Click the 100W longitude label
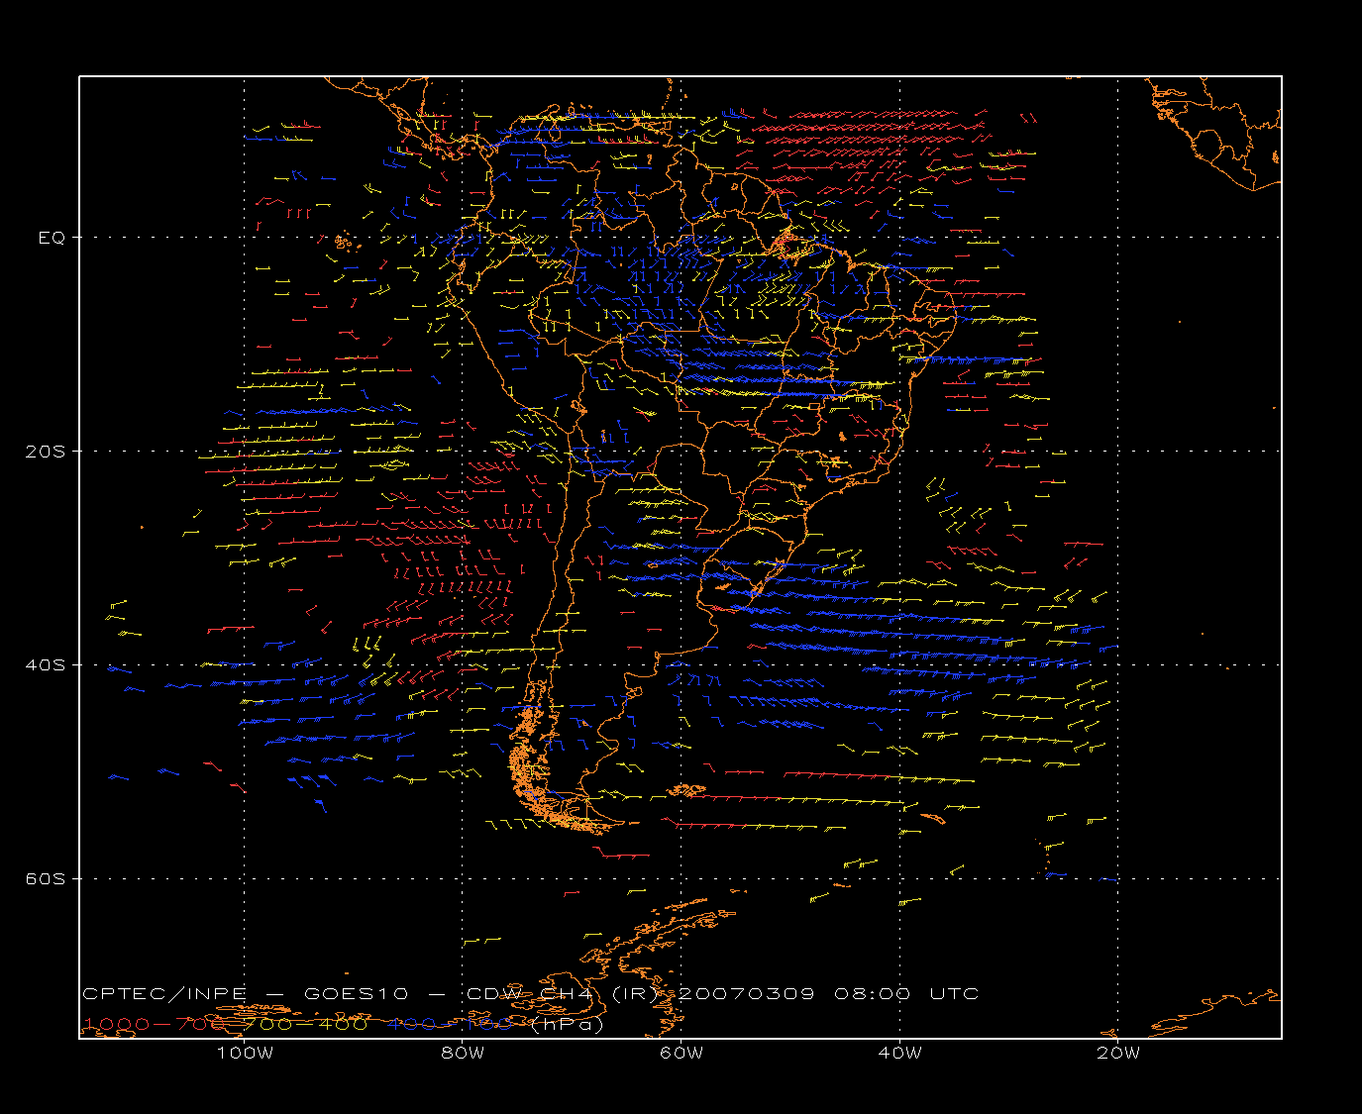Screen dimensions: 1362x1114 245,1053
